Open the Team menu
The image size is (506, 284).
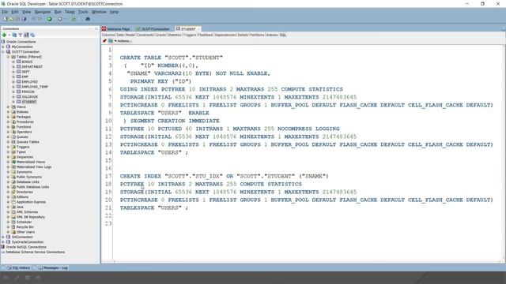(x=70, y=12)
